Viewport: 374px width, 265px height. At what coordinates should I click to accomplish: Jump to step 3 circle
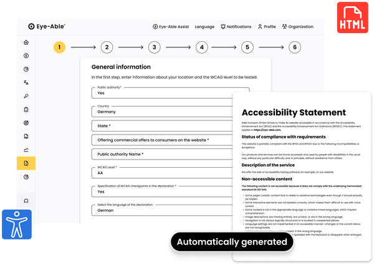pos(155,47)
